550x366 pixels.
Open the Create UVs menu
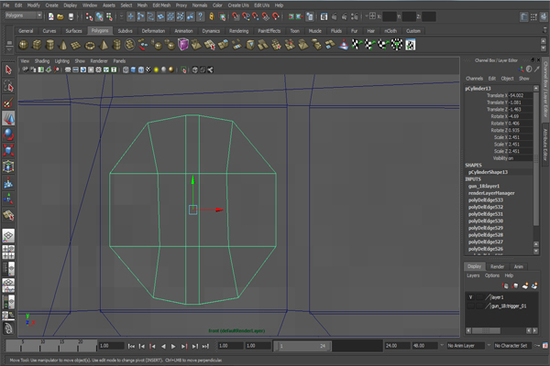pos(238,5)
